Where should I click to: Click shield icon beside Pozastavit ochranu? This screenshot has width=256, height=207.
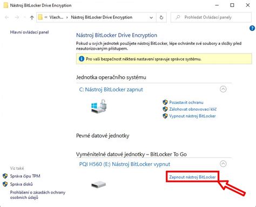[x=165, y=102]
